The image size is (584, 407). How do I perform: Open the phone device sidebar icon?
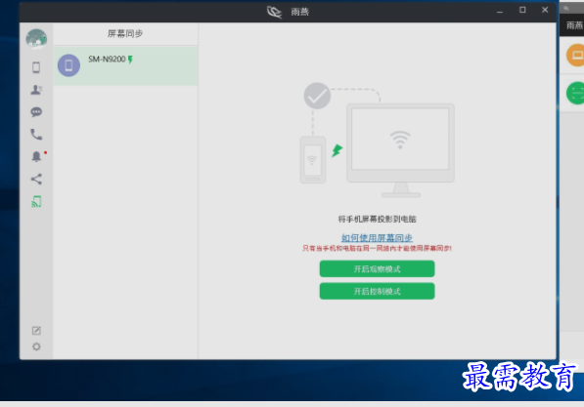[x=36, y=67]
